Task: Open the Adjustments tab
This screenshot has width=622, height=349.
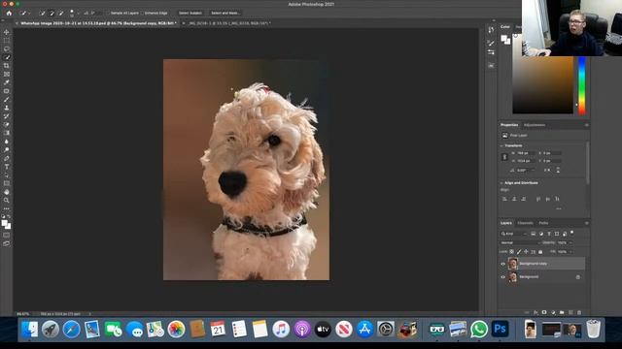Action: 535,125
